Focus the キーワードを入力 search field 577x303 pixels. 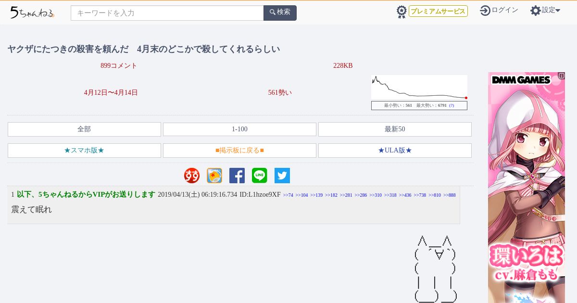(x=167, y=13)
